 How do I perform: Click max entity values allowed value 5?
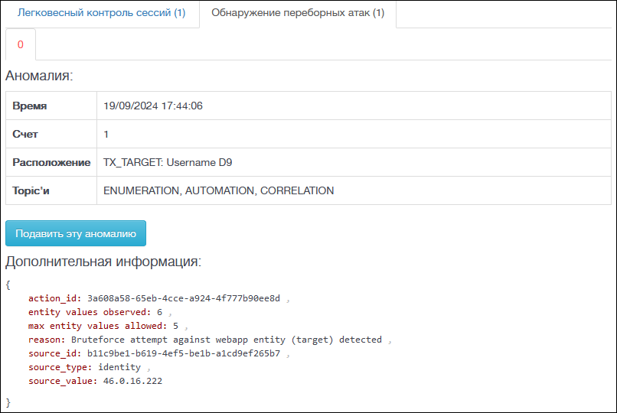(x=175, y=326)
